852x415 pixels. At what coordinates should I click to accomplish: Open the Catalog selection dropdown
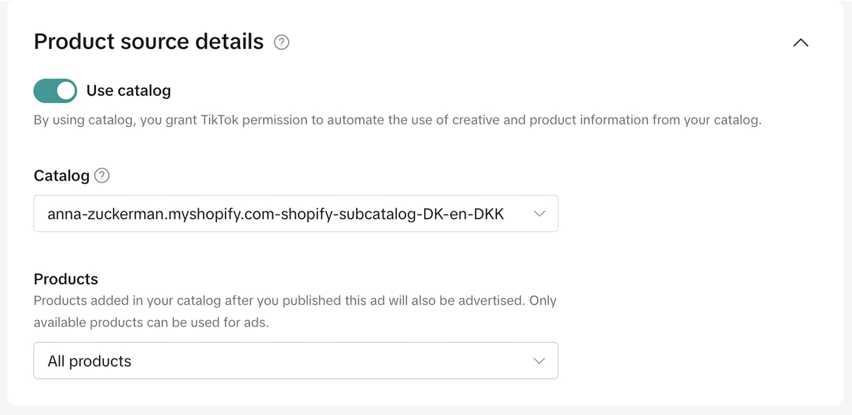pyautogui.click(x=296, y=213)
